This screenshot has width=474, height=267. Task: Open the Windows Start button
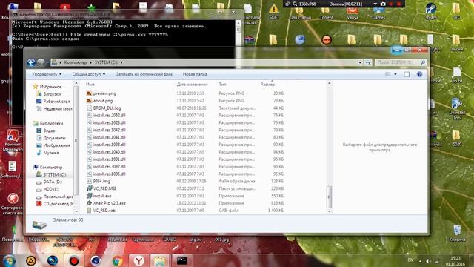(9, 260)
